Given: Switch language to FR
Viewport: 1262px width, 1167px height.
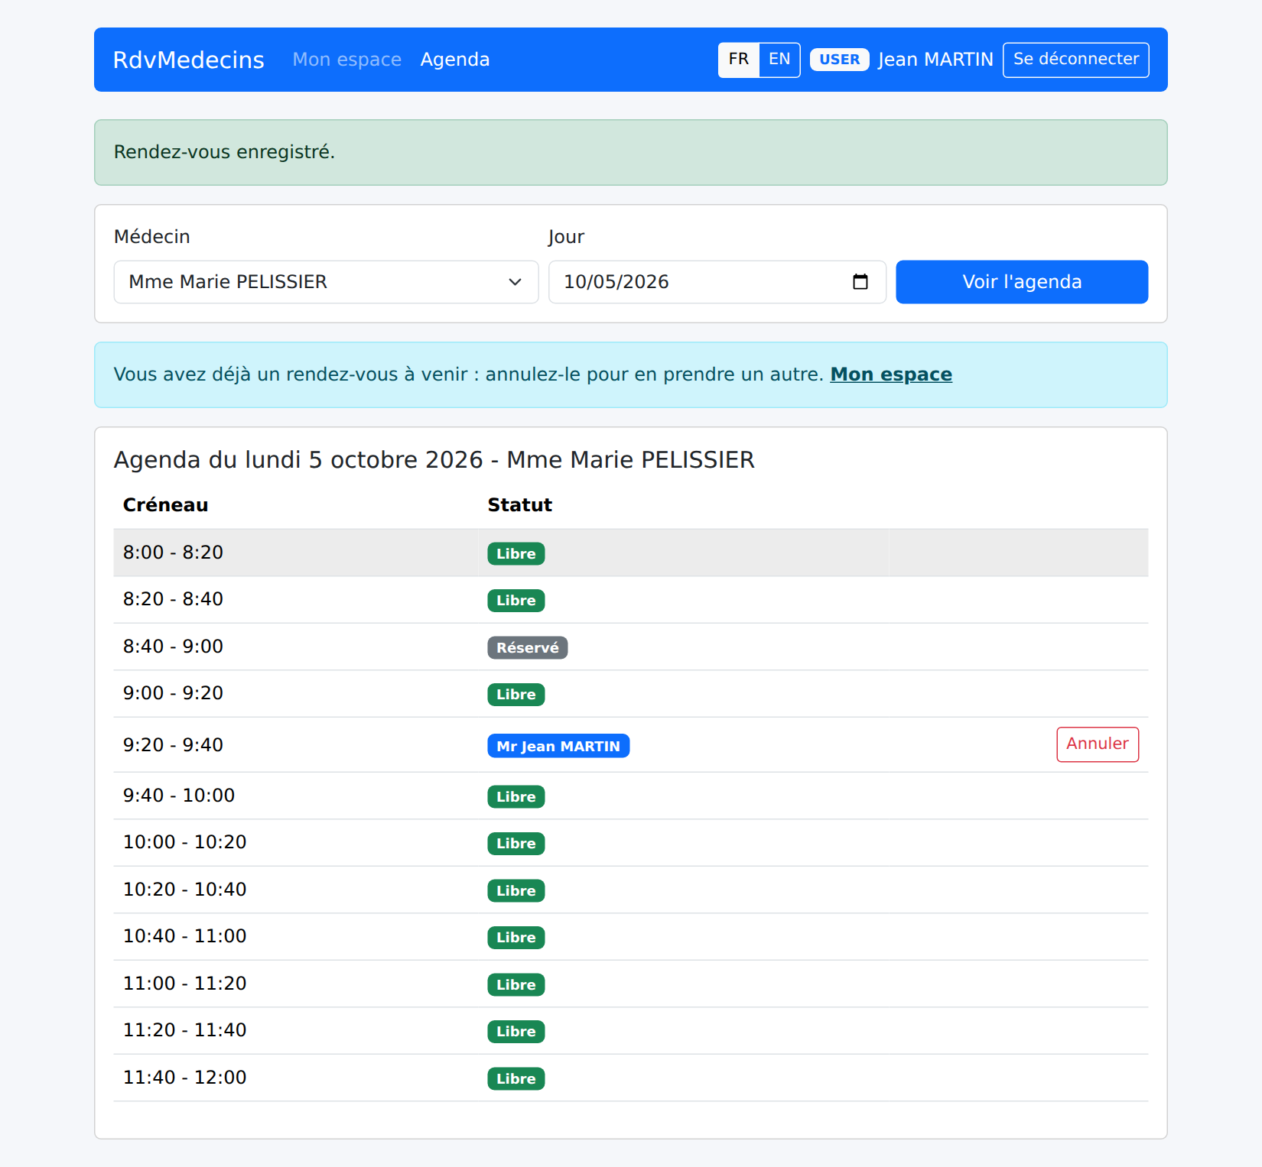Looking at the screenshot, I should pos(739,60).
